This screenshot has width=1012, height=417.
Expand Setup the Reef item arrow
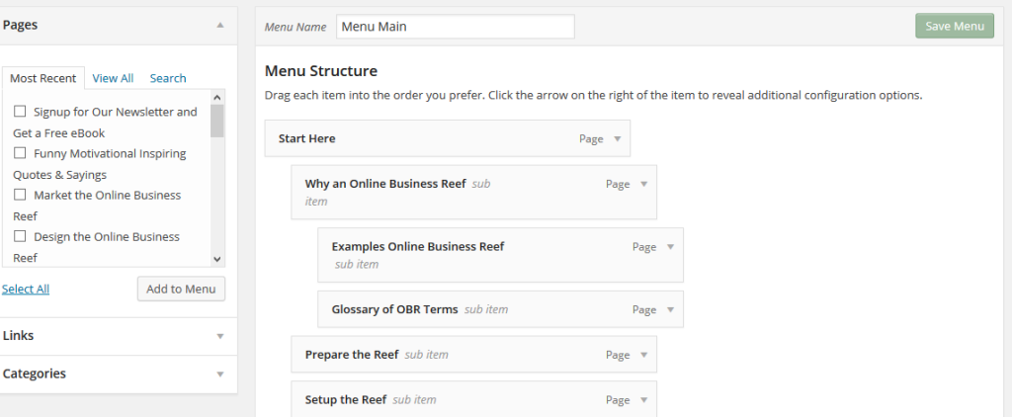tap(643, 400)
